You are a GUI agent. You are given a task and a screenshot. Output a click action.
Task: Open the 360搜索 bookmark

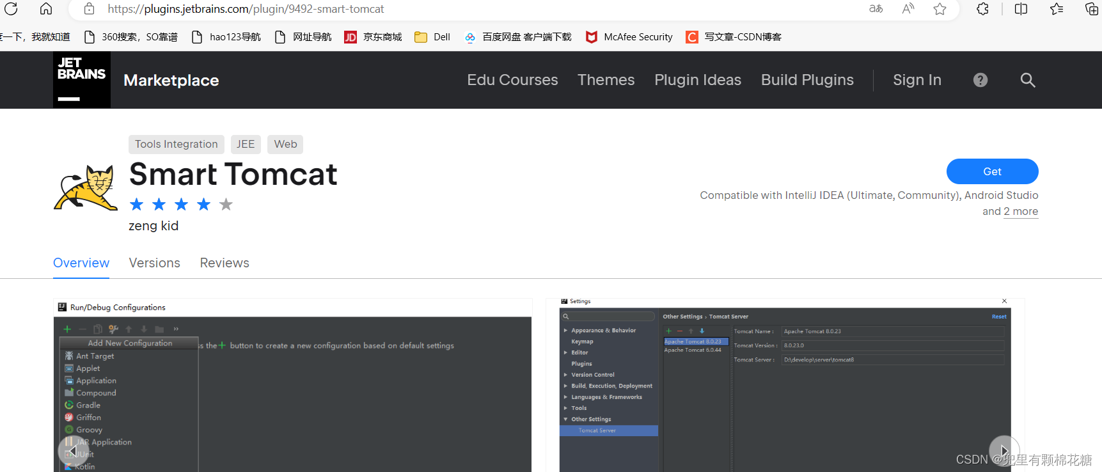coord(131,37)
